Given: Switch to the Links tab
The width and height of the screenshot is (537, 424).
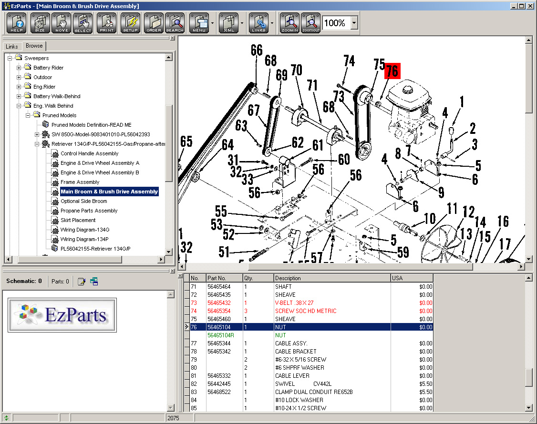Looking at the screenshot, I should point(11,46).
